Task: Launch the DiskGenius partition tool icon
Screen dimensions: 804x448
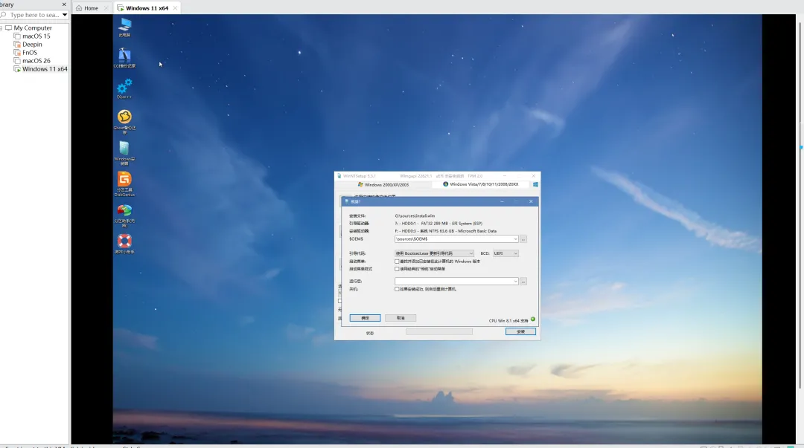Action: point(124,184)
